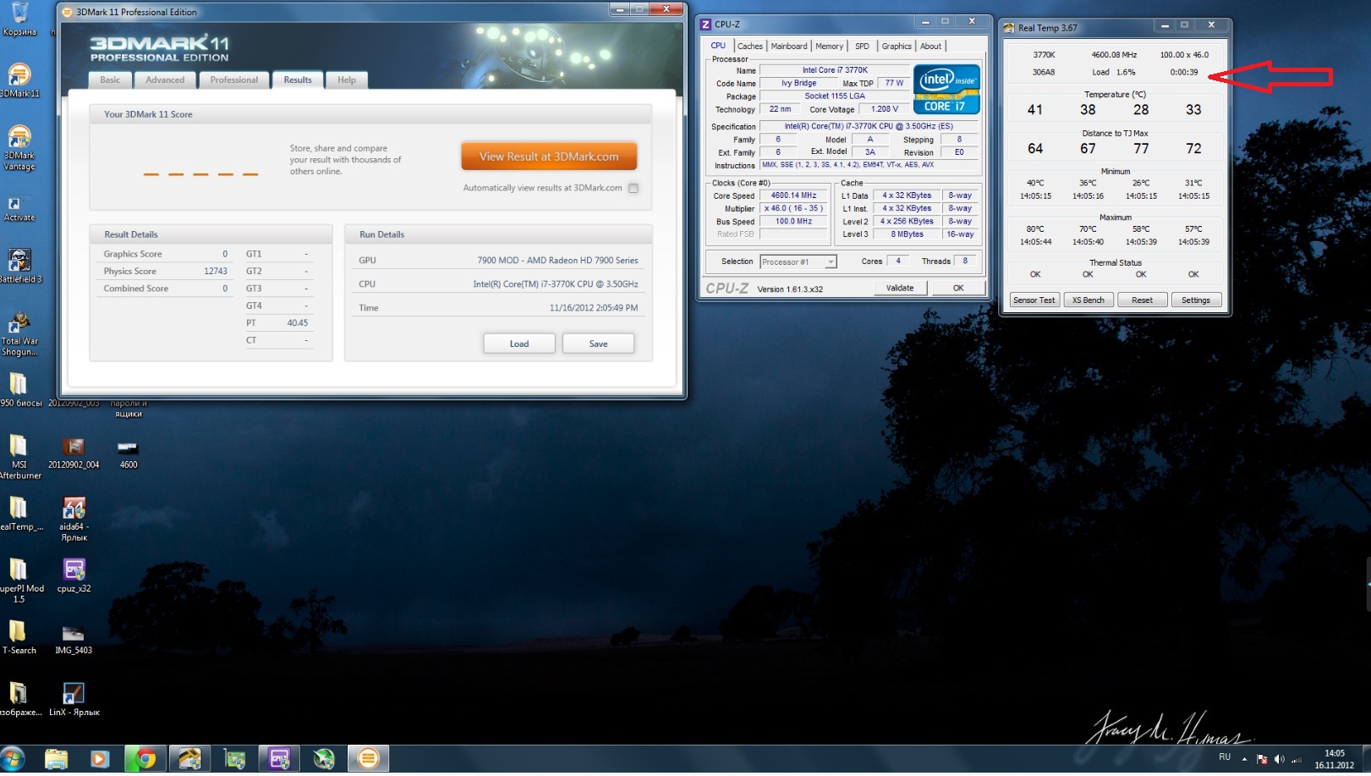
Task: Open the Help tab in 3DMark 11
Action: tap(347, 80)
